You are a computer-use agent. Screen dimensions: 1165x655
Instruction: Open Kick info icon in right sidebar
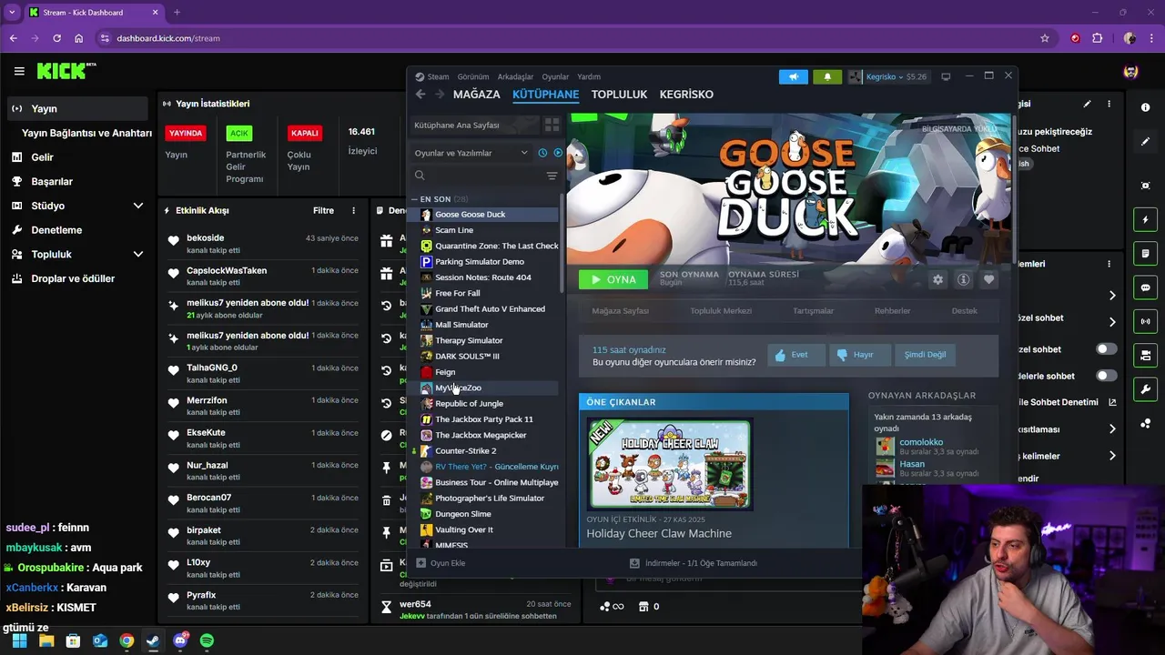click(x=1145, y=107)
